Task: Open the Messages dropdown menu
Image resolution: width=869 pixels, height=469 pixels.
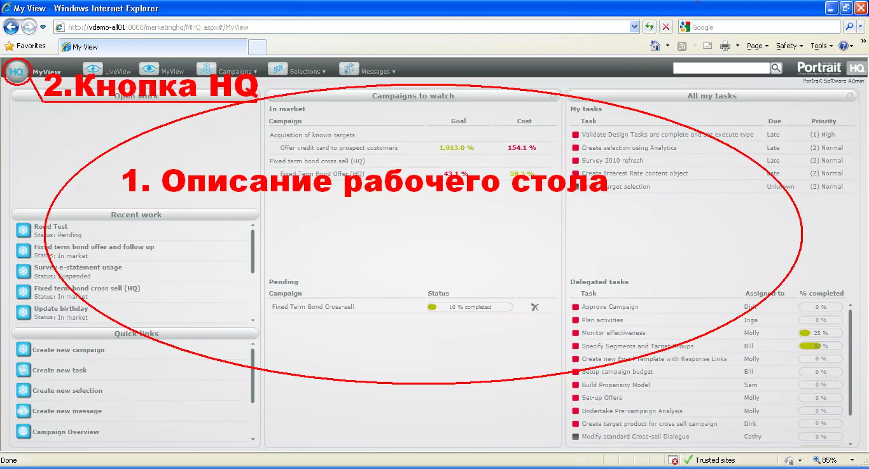Action: (378, 71)
